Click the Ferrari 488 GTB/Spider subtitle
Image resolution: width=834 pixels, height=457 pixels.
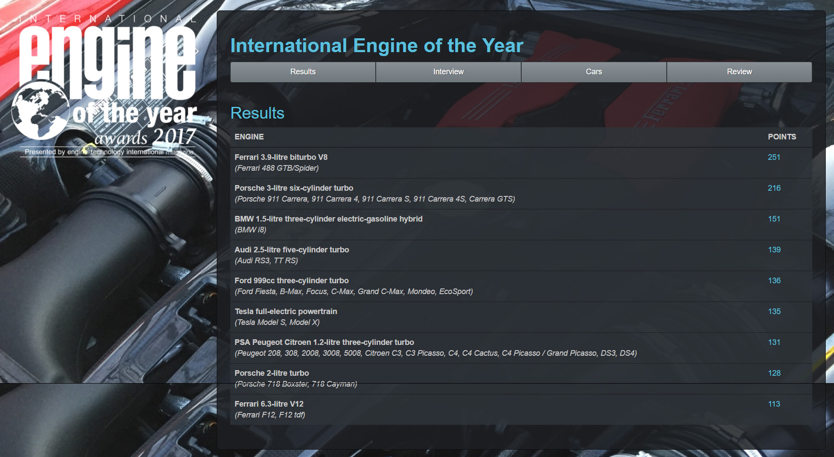[x=277, y=168]
